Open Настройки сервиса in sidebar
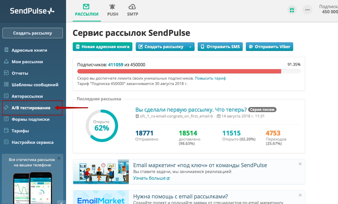Image resolution: width=338 pixels, height=204 pixels. pyautogui.click(x=33, y=142)
